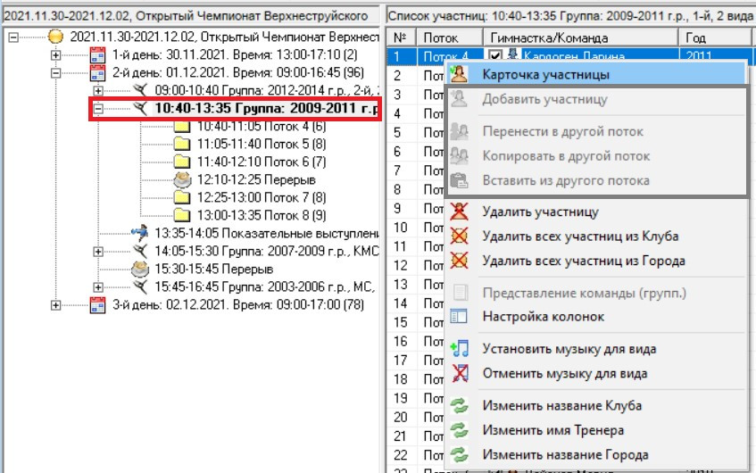Image resolution: width=756 pixels, height=473 pixels.
Task: Click the calendar icon of 1-й день
Action: tap(99, 55)
